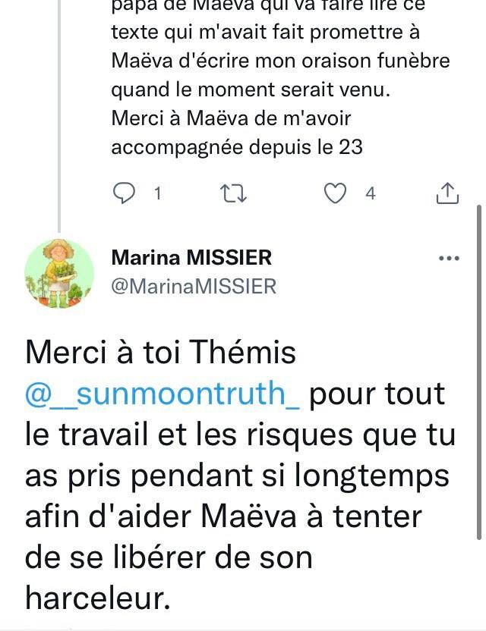Open the three-dot more options menu
The width and height of the screenshot is (486, 631).
point(450,259)
